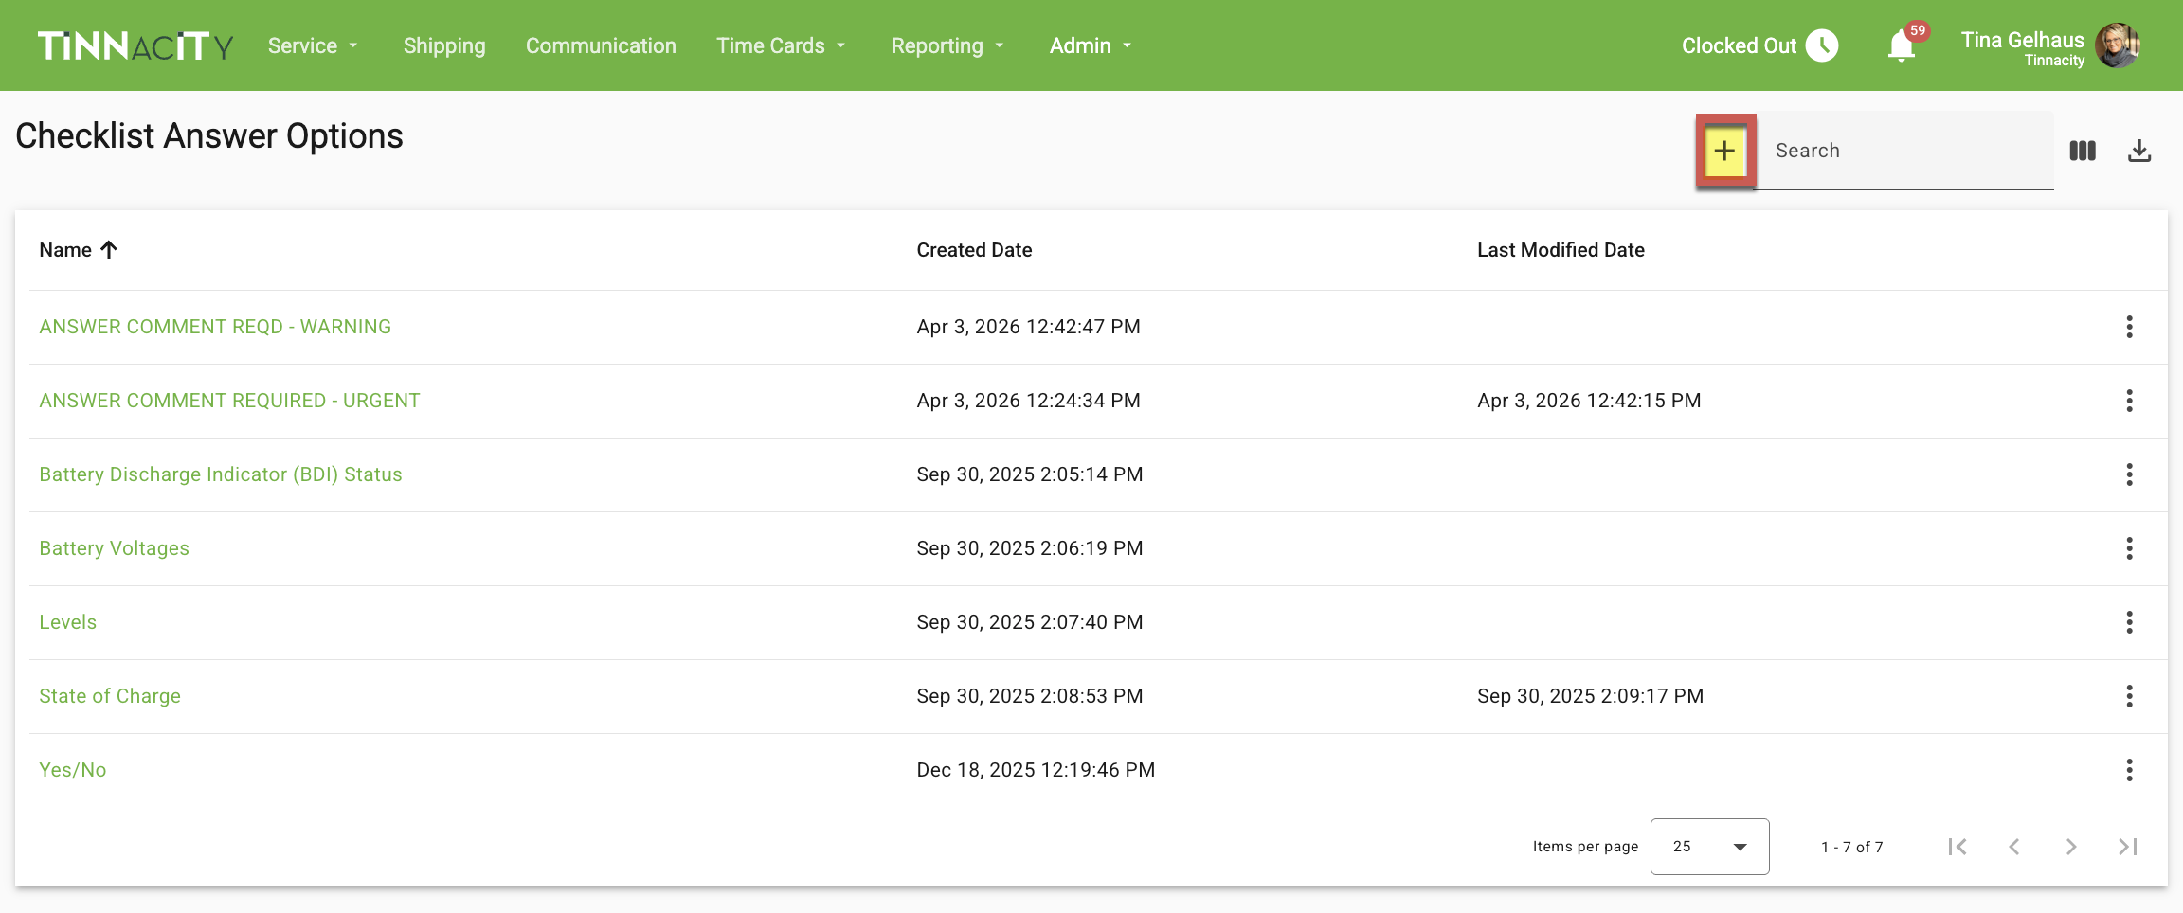Expand the Service menu
The image size is (2183, 913).
(313, 45)
